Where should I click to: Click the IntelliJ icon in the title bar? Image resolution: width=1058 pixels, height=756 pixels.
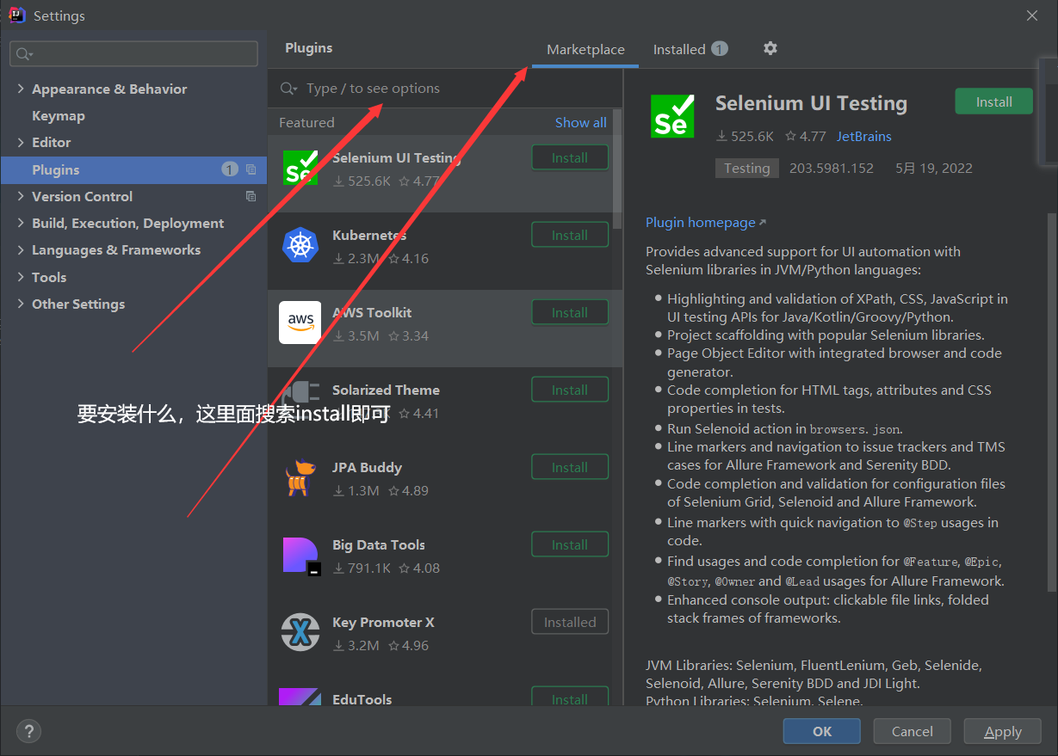click(17, 15)
